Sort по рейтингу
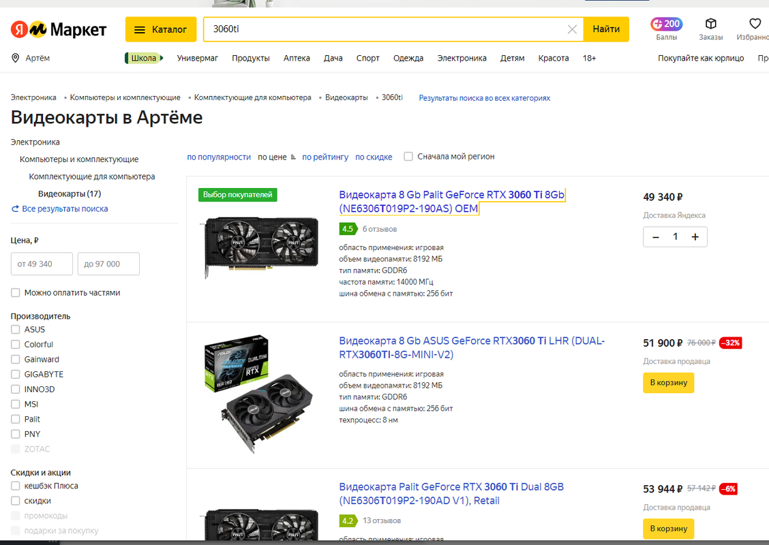The height and width of the screenshot is (545, 769). pyautogui.click(x=325, y=157)
